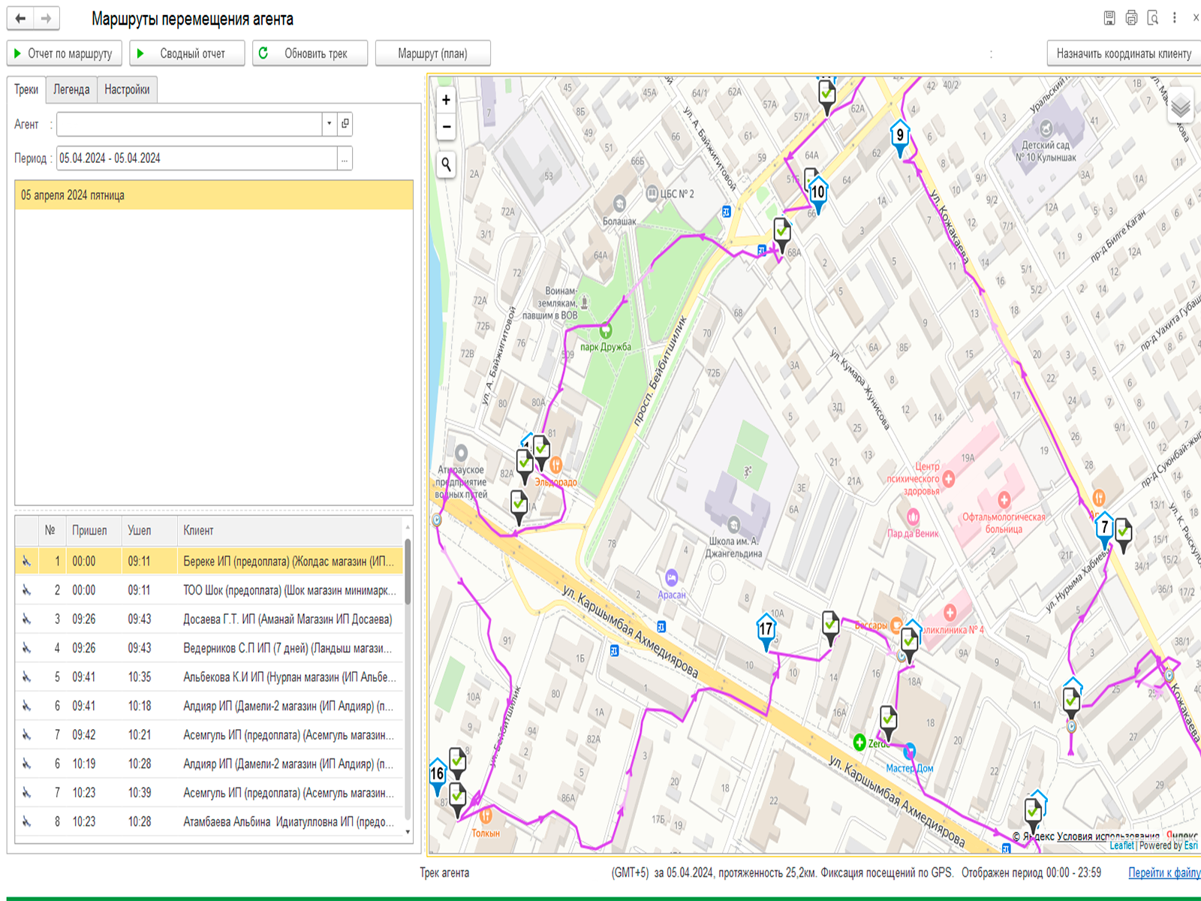Zoom in on the map
1201x901 pixels.
[446, 100]
